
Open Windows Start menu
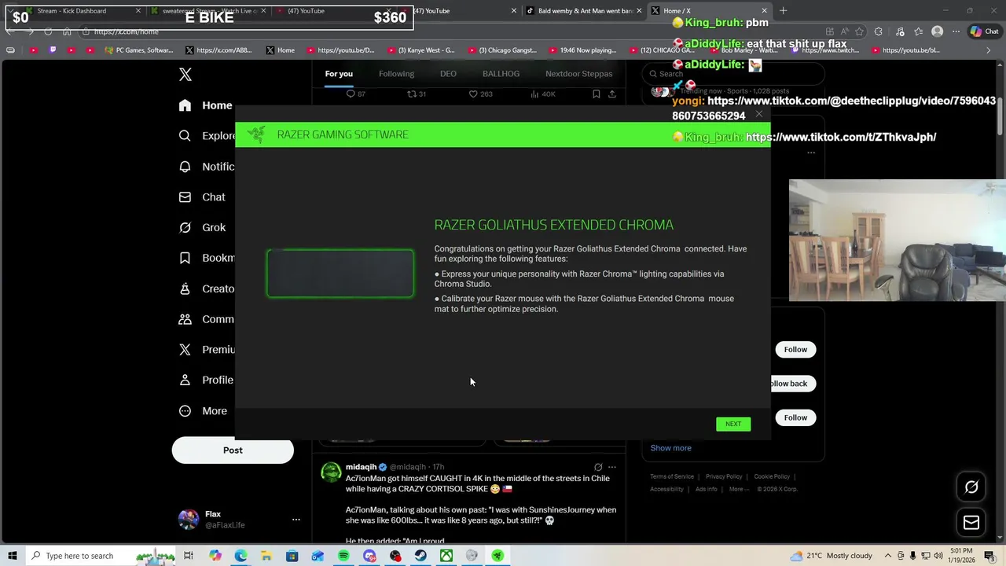pyautogui.click(x=13, y=556)
